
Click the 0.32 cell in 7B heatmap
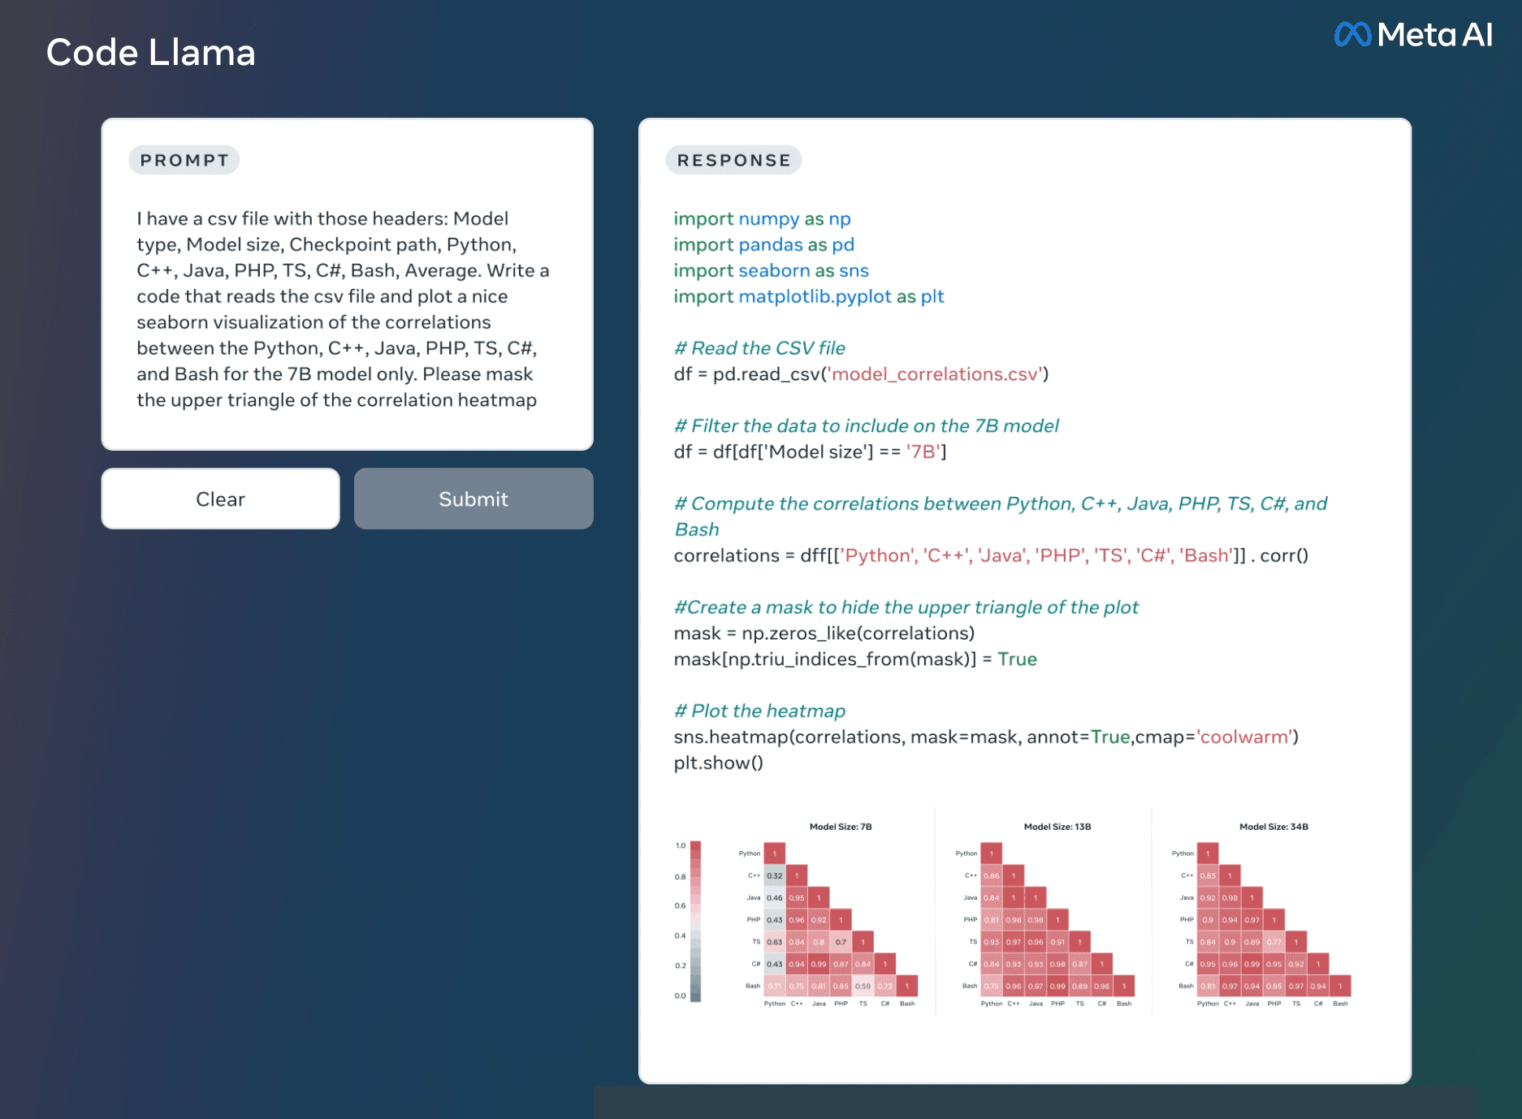(x=775, y=875)
